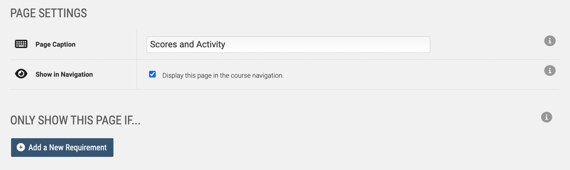570x170 pixels.
Task: Click the 'New Requirement' text on blue button
Action: [x=78, y=148]
